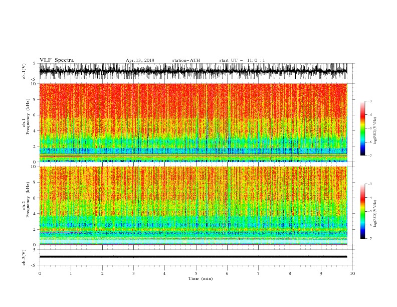
Task: Click the ch.3 flat voltage trace
Action: click(x=193, y=257)
